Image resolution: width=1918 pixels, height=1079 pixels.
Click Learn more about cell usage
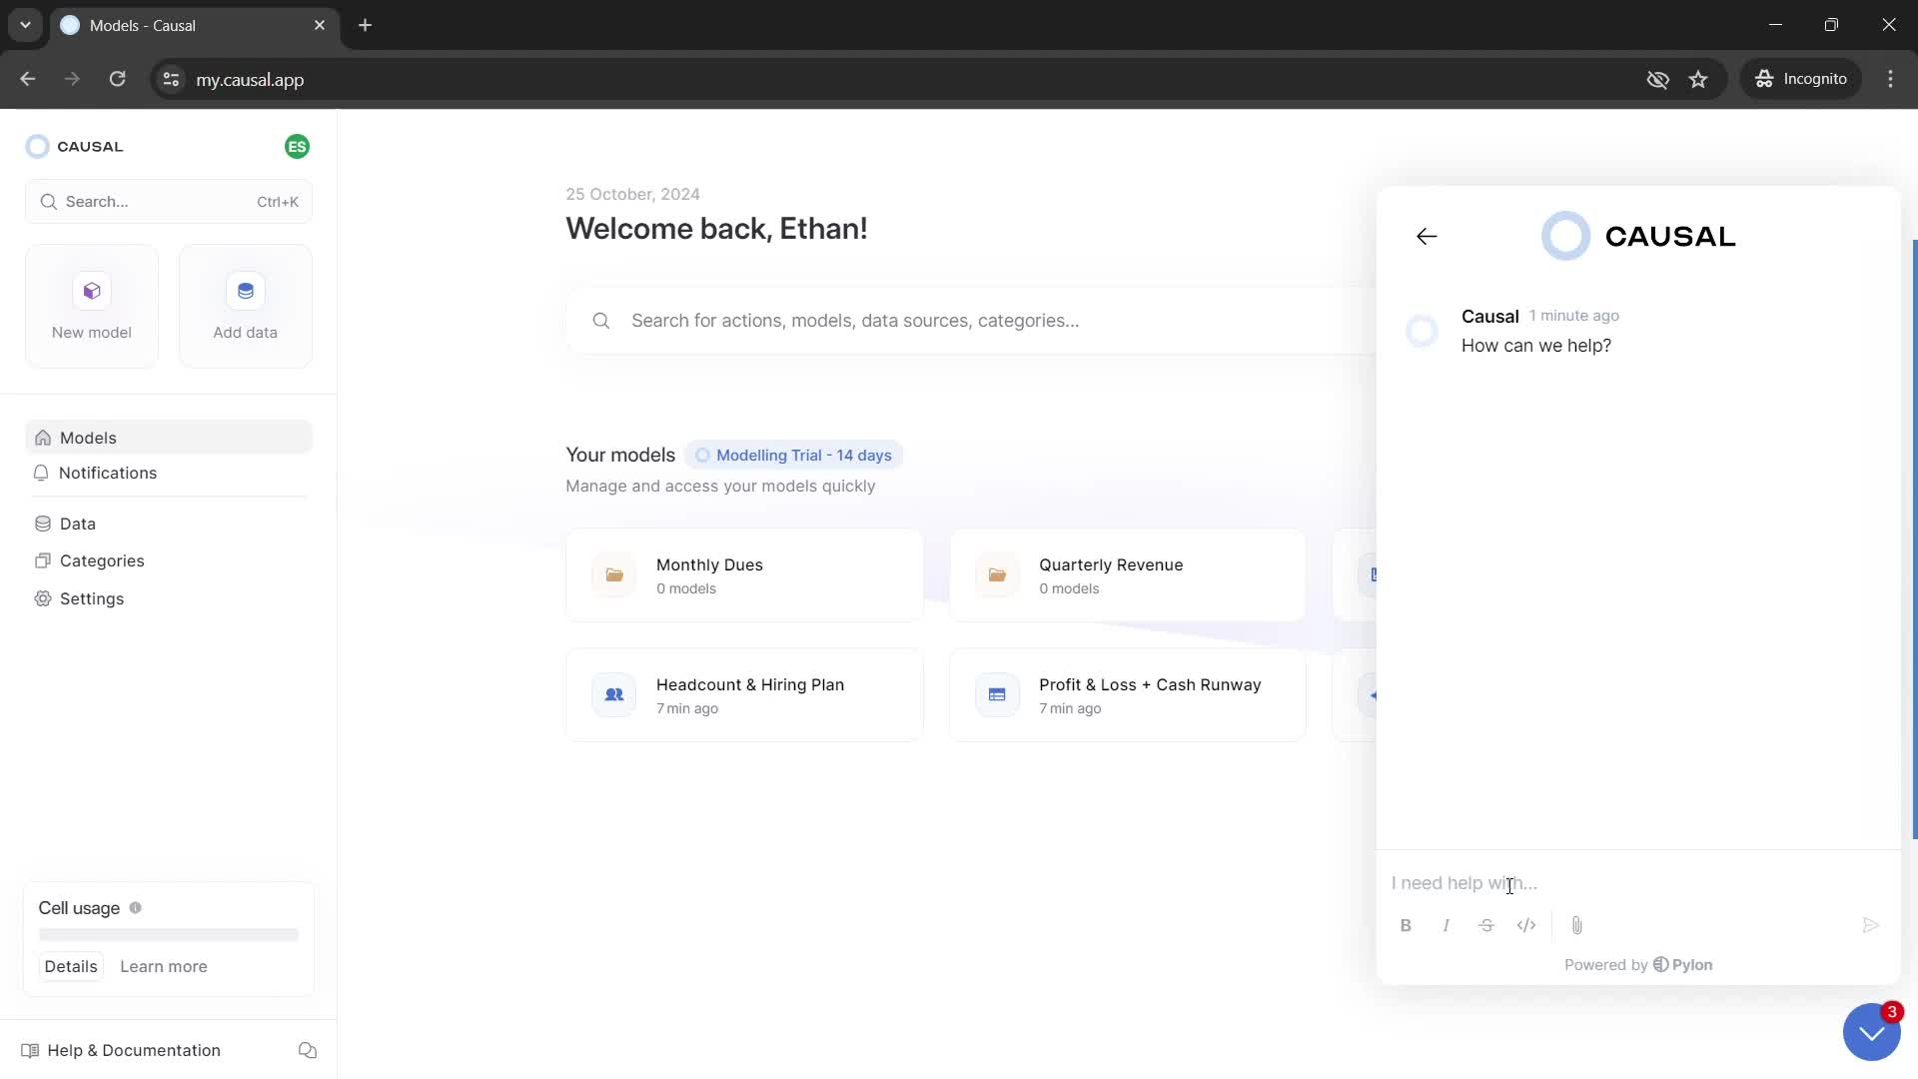tap(164, 966)
